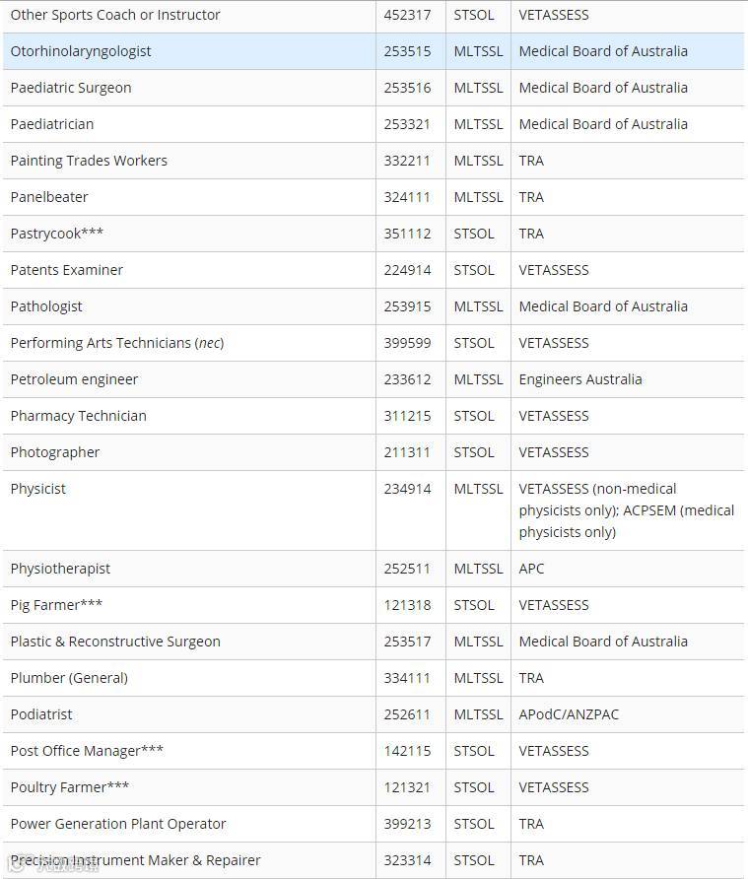Select the Painting Trades Workers entry
748x879 pixels.
[89, 161]
